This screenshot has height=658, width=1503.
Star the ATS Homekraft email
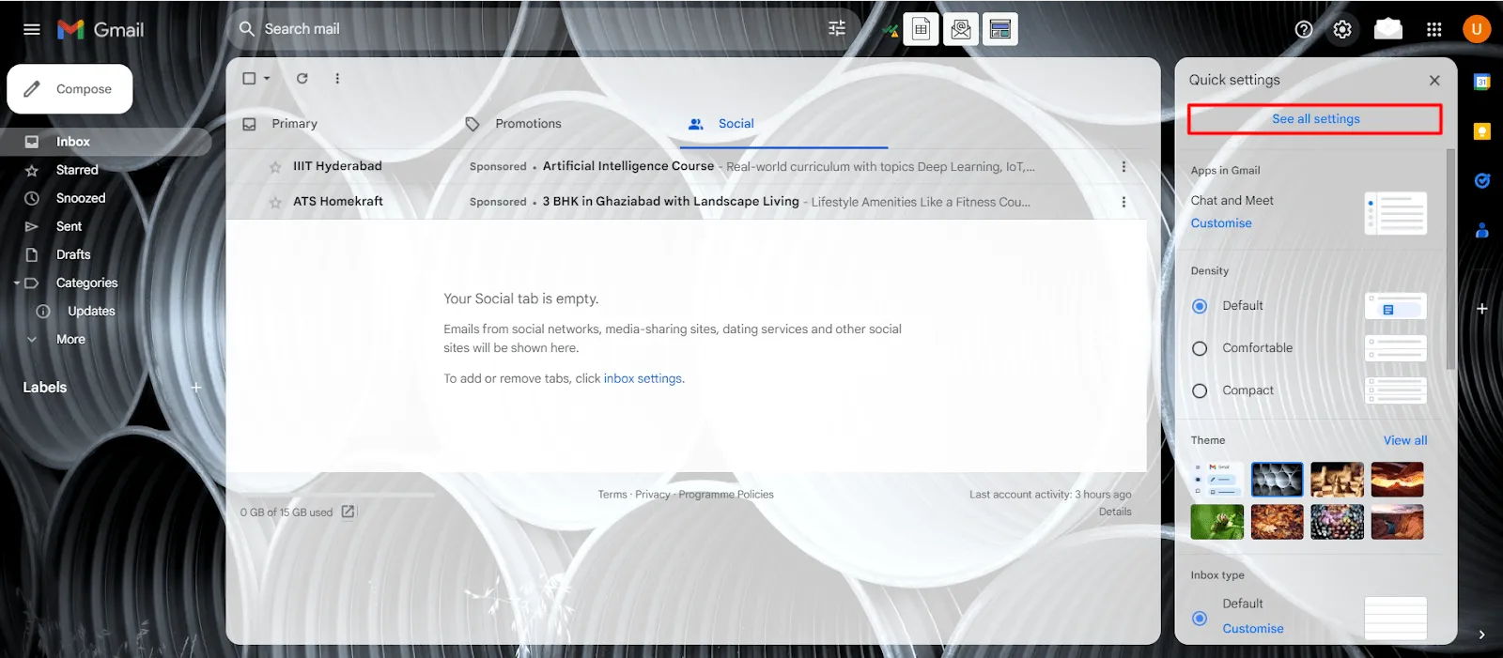coord(275,203)
